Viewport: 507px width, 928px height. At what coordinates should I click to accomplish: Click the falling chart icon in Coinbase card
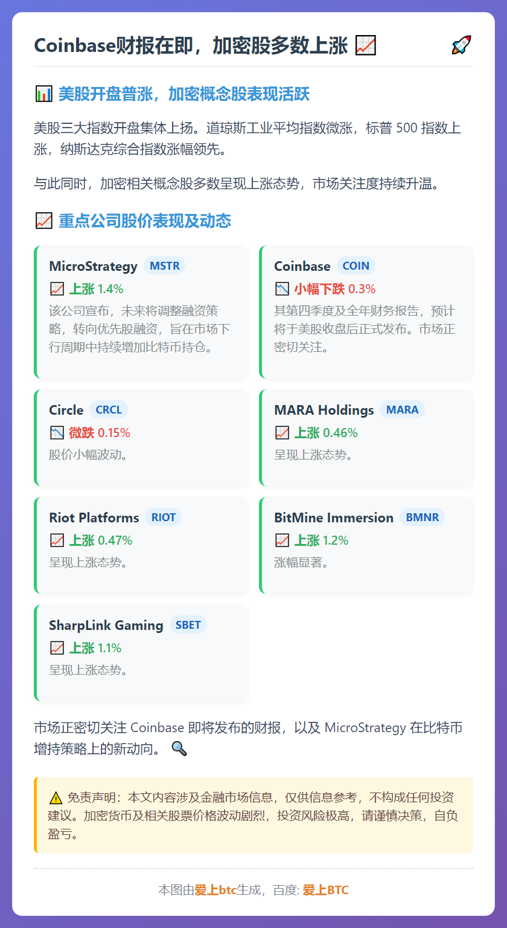(282, 289)
